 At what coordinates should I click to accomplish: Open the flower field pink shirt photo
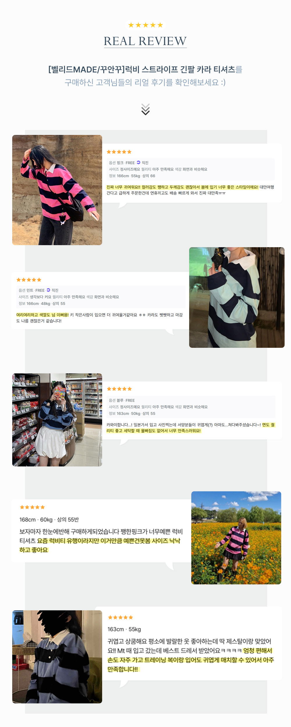point(236,538)
